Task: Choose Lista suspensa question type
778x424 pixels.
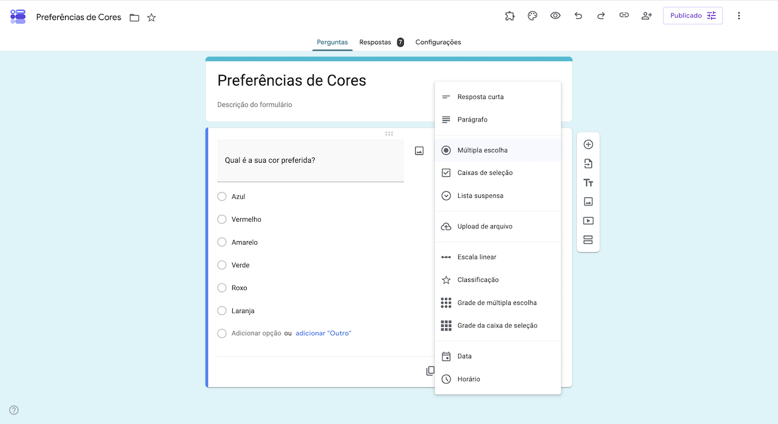Action: coord(498,196)
